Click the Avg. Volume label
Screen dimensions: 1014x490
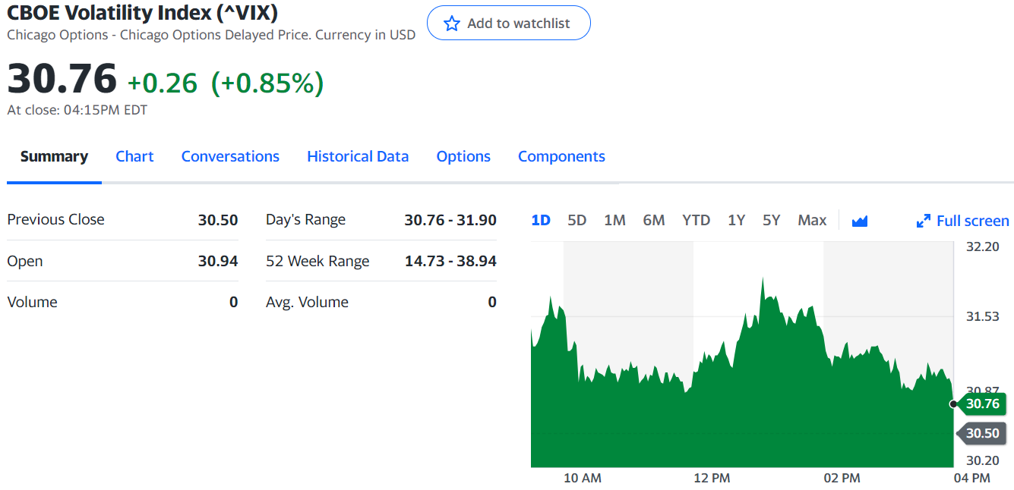[x=307, y=302]
